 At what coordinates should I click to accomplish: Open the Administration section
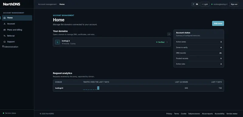(10, 47)
